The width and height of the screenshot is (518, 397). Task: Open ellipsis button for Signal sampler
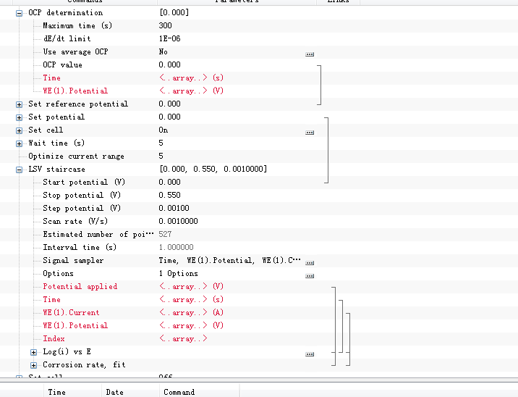pos(310,263)
